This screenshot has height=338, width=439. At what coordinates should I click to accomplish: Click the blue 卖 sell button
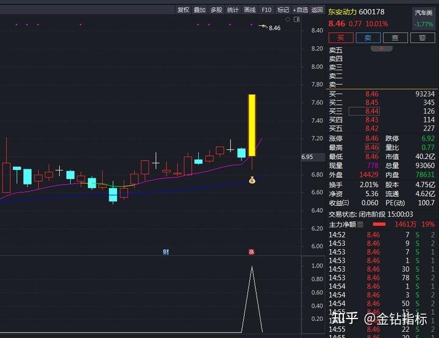point(368,38)
